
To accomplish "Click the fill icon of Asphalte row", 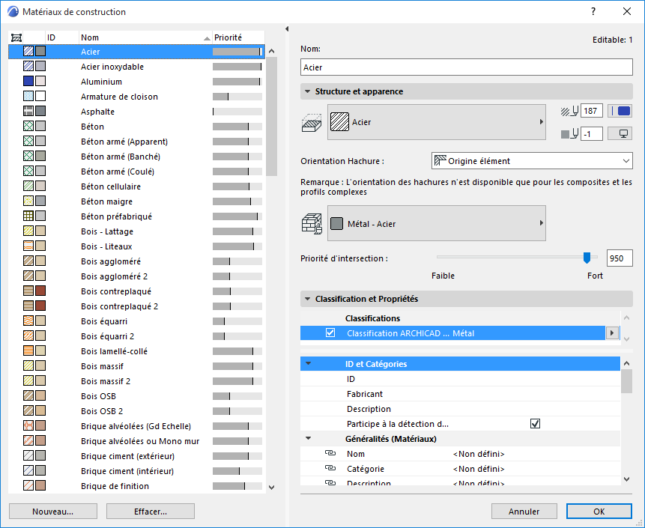I will pyautogui.click(x=28, y=111).
